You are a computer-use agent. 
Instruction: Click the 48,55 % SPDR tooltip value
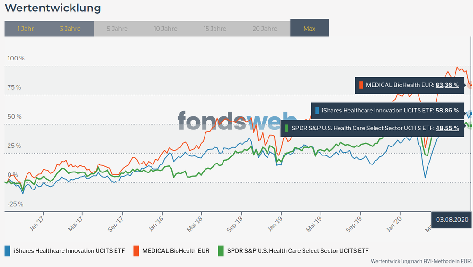pos(447,128)
